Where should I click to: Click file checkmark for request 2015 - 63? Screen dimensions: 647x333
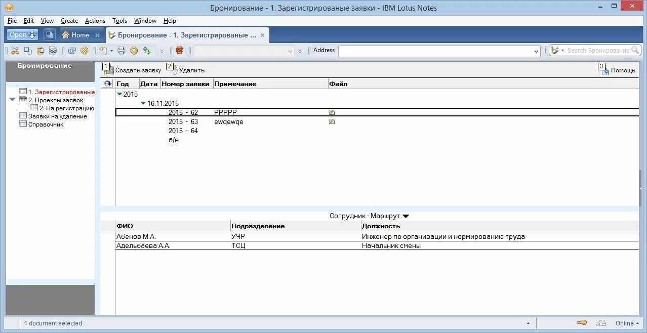pos(332,122)
